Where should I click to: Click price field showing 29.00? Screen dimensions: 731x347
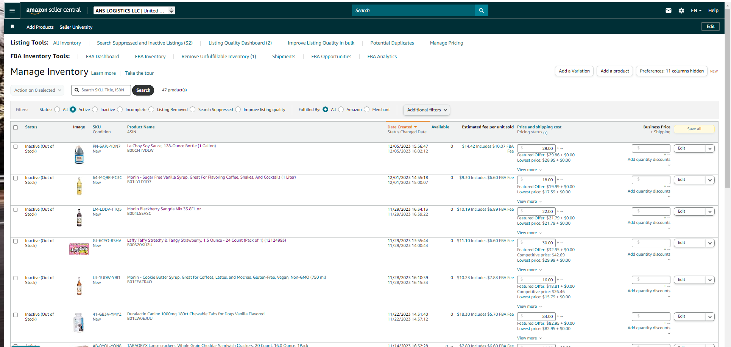(536, 148)
